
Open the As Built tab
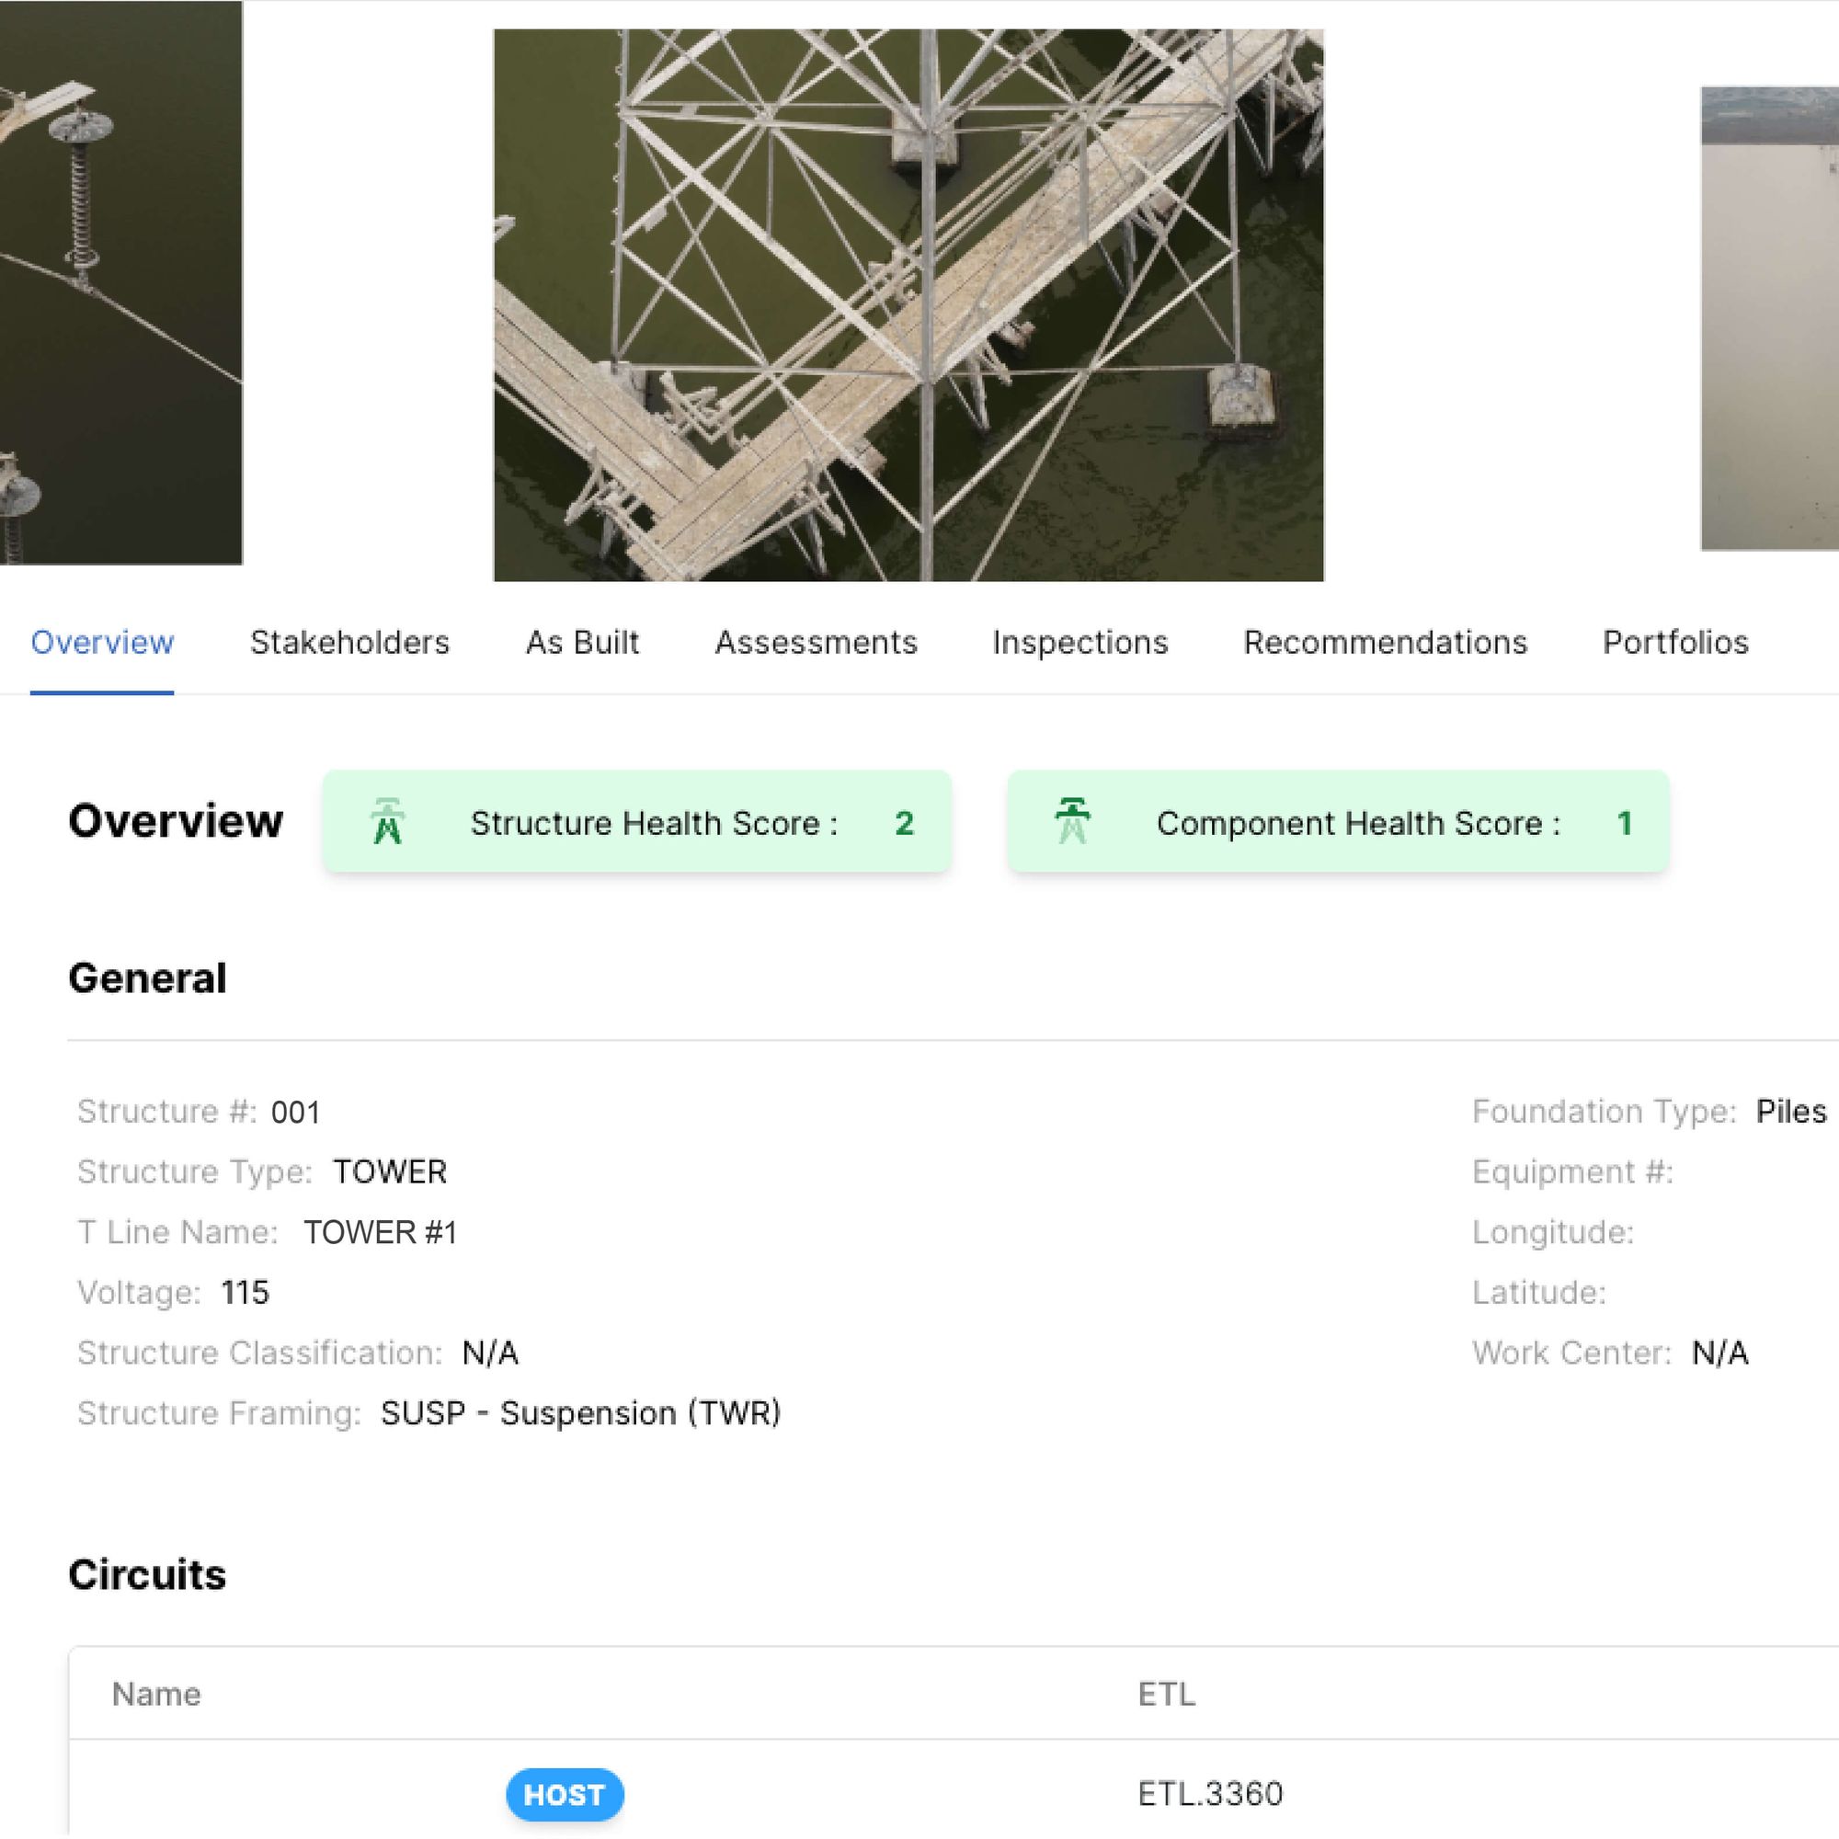(582, 643)
